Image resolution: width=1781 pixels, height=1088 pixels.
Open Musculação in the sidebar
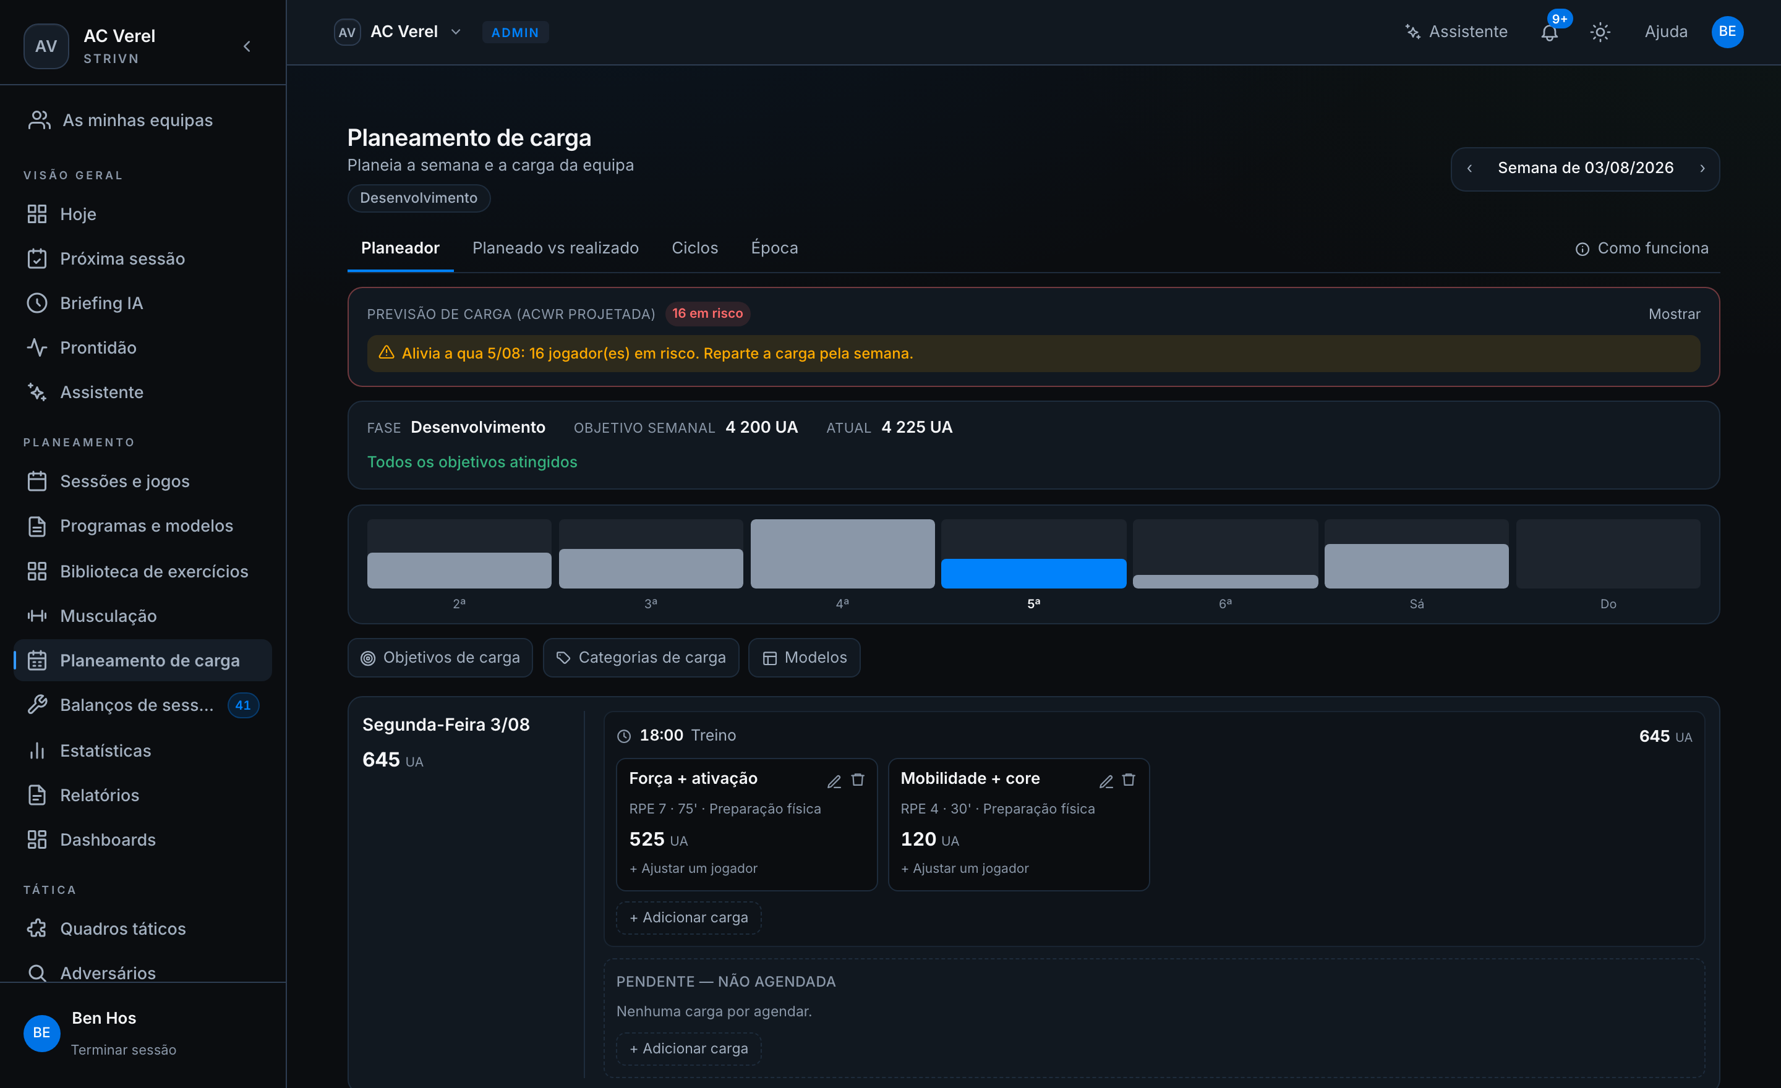click(142, 616)
